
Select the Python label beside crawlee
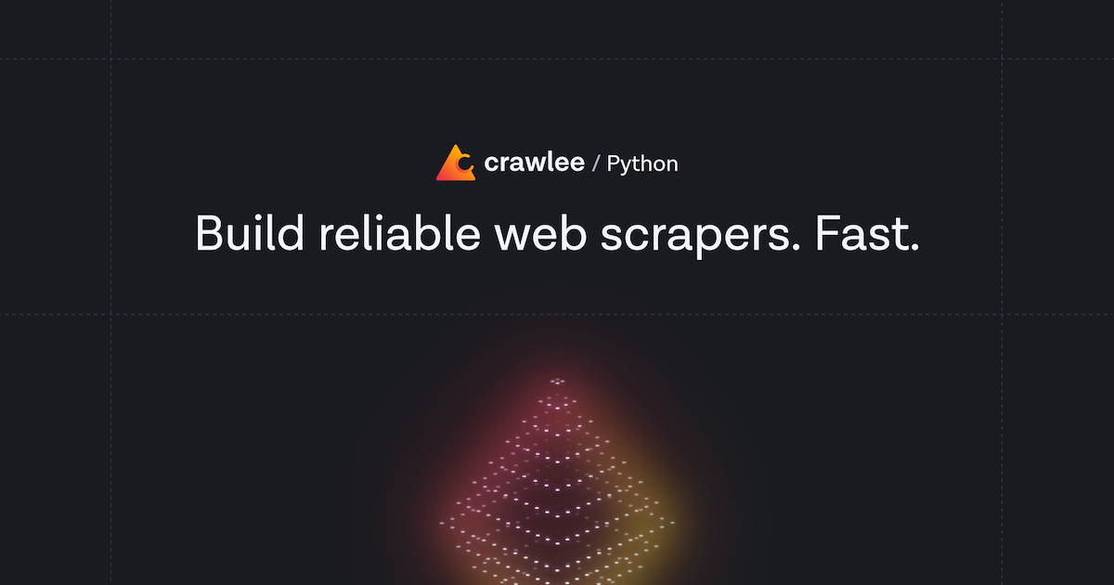click(642, 165)
